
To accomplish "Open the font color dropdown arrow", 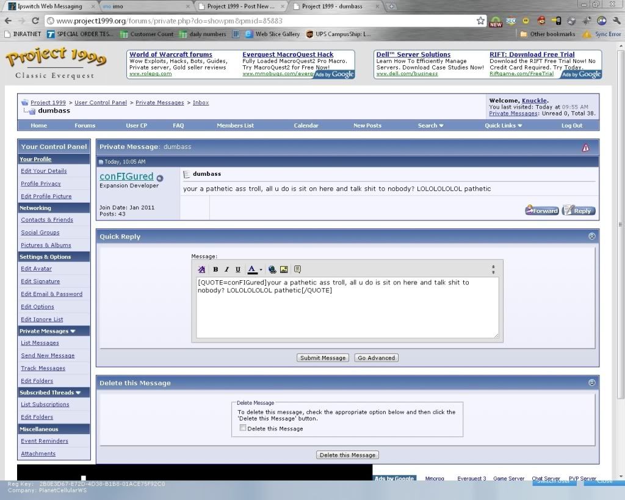I will pos(261,270).
